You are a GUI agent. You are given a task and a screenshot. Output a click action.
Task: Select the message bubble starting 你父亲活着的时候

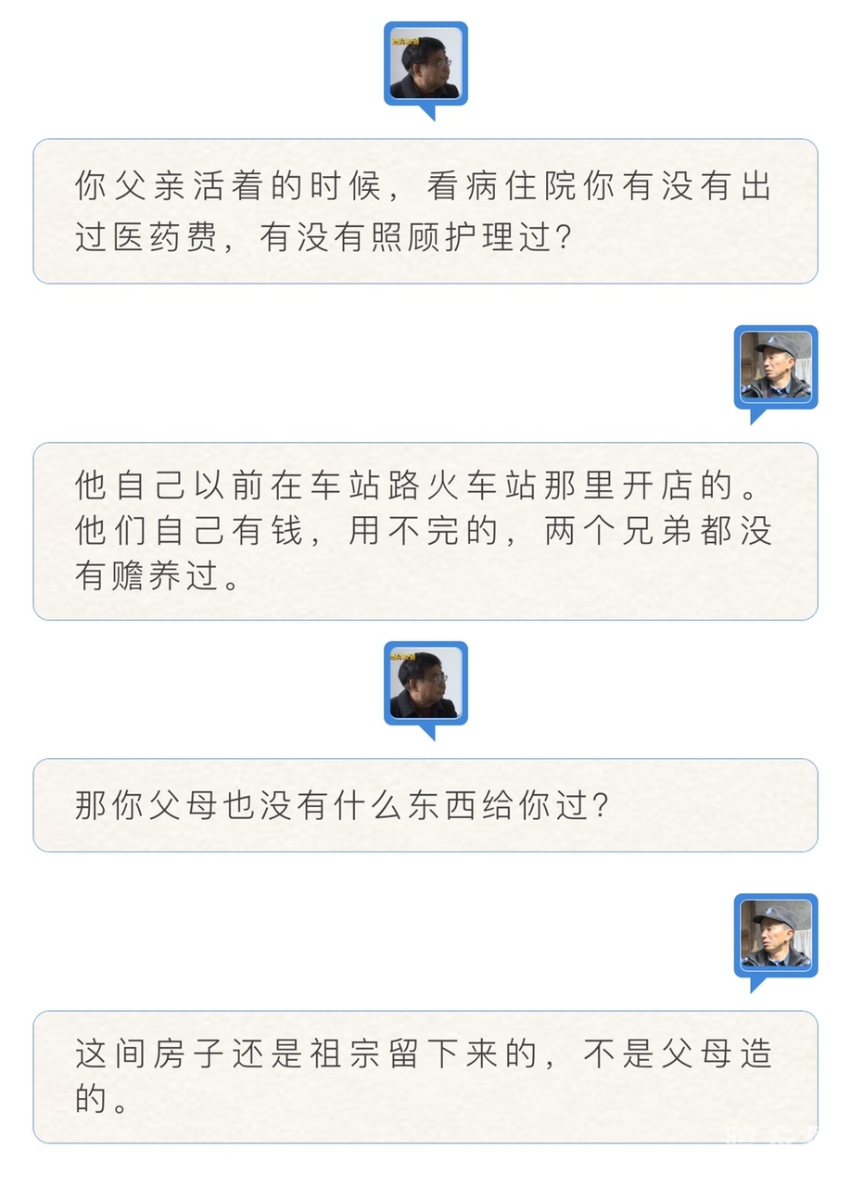pos(425,211)
